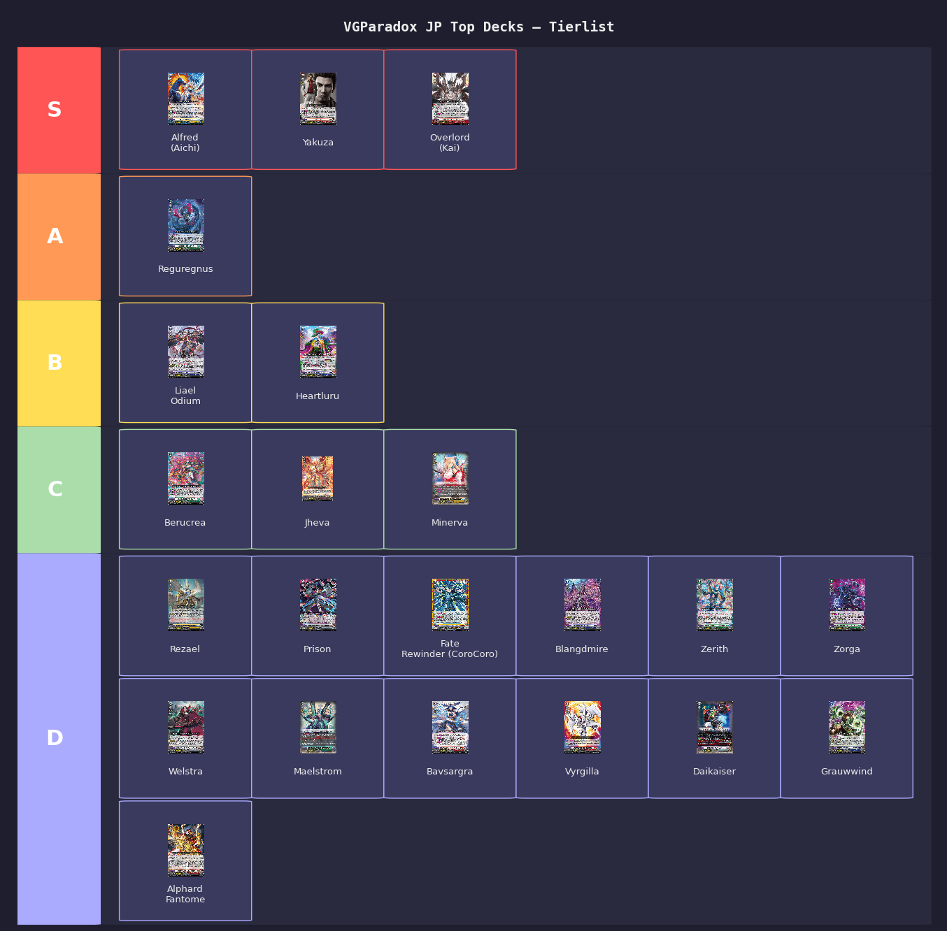Open the Yakuza card thumbnail

(318, 99)
